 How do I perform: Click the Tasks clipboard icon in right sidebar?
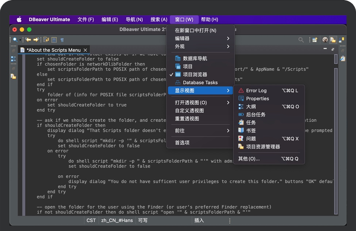[342, 58]
